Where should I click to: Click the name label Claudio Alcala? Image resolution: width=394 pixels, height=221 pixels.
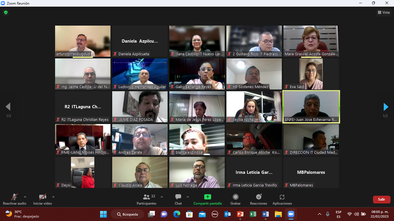pyautogui.click(x=130, y=185)
